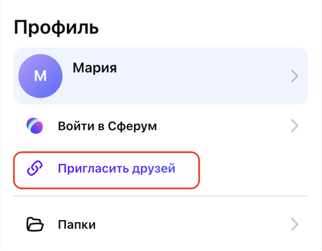Select the Мария name label
322x251 pixels.
tap(95, 68)
